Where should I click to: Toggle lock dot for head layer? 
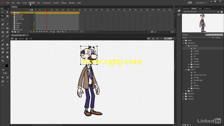32,13
